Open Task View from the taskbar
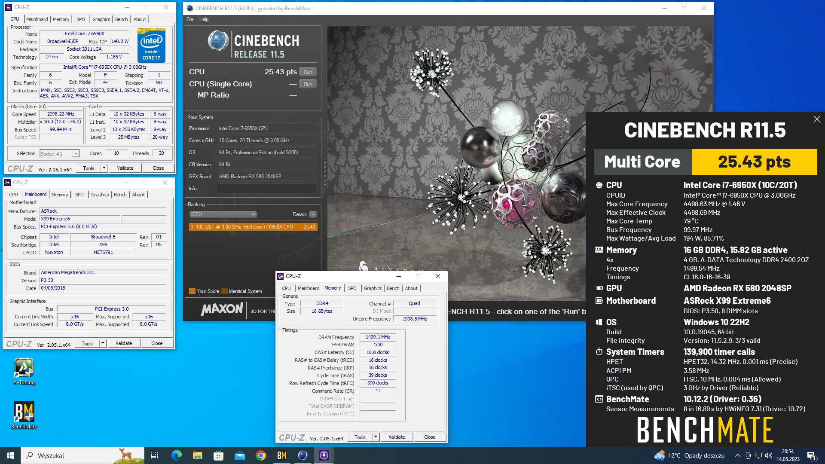The height and width of the screenshot is (464, 825). tap(155, 455)
